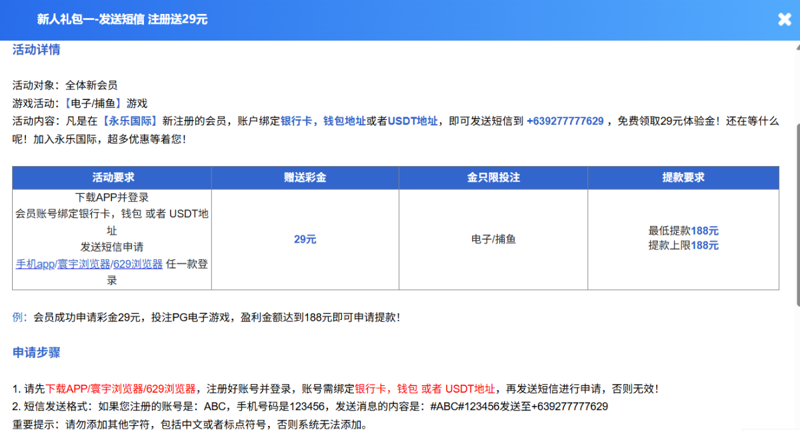Select the 电子/捕鱼 table cell
800x432 pixels.
[493, 239]
